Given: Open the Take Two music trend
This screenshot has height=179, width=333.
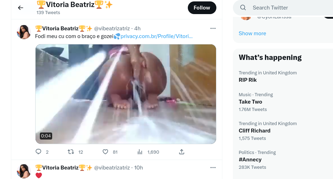Looking at the screenshot, I should 251,102.
